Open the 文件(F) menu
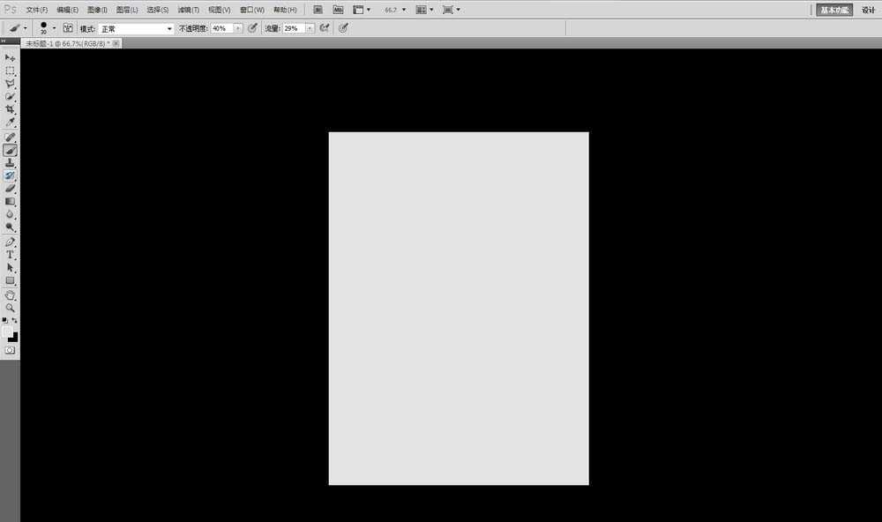 coord(37,10)
